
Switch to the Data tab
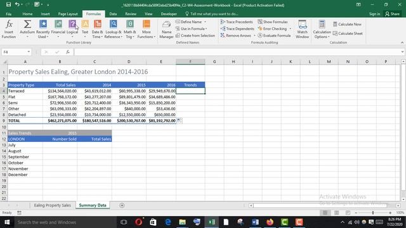point(113,14)
